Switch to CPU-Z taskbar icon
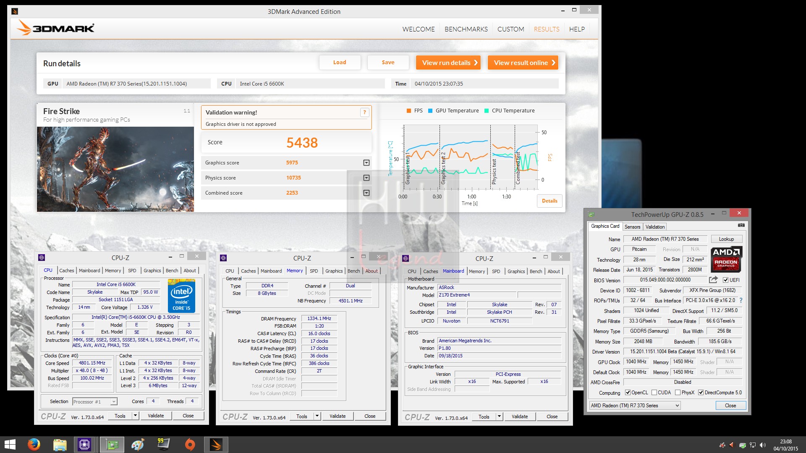 pos(84,444)
